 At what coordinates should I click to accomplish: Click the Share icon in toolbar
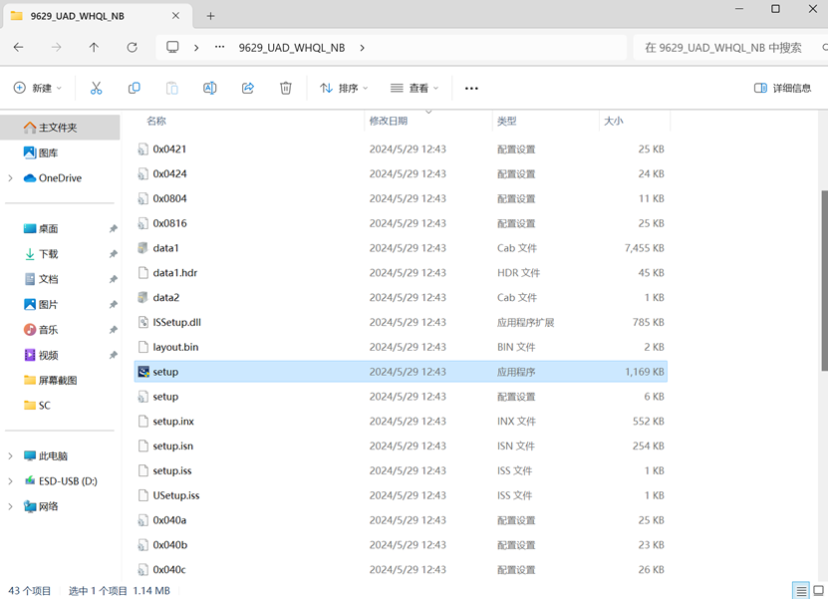(248, 88)
